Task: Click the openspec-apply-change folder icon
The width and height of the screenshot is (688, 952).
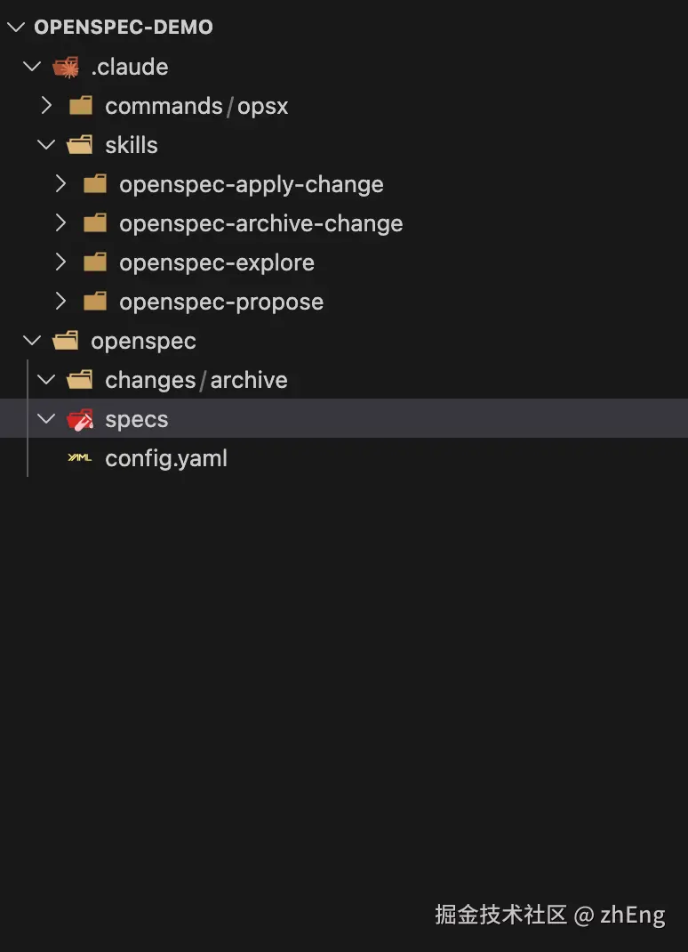Action: (x=94, y=184)
